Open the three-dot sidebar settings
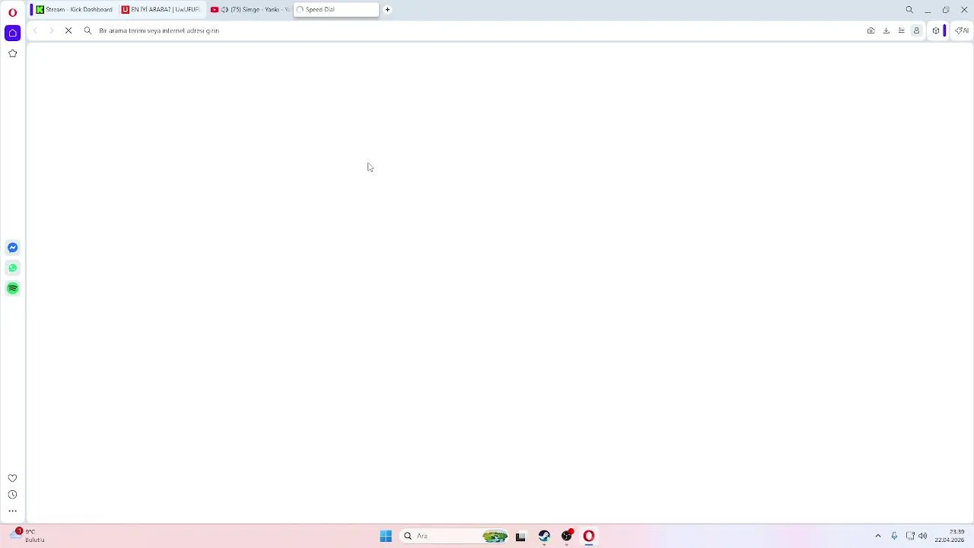This screenshot has height=548, width=974. click(x=12, y=511)
